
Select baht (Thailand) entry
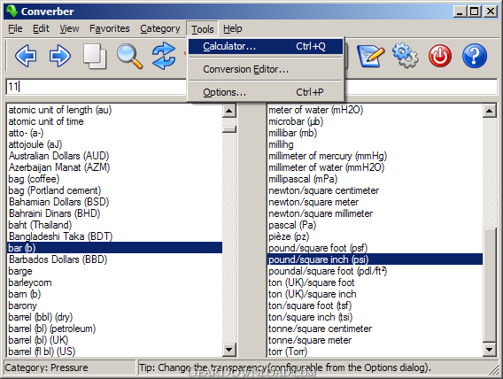[40, 226]
